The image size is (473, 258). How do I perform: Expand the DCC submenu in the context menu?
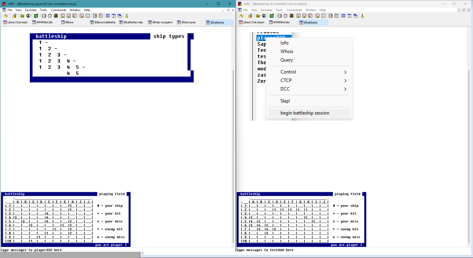(x=309, y=89)
